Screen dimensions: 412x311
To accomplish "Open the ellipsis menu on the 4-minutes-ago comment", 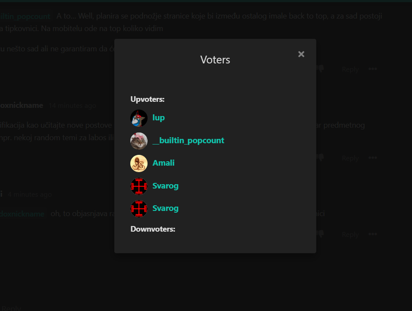I will click(373, 234).
